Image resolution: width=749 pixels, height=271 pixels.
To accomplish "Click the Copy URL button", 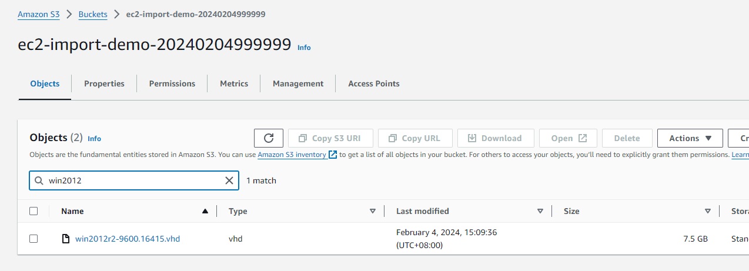I will [414, 138].
